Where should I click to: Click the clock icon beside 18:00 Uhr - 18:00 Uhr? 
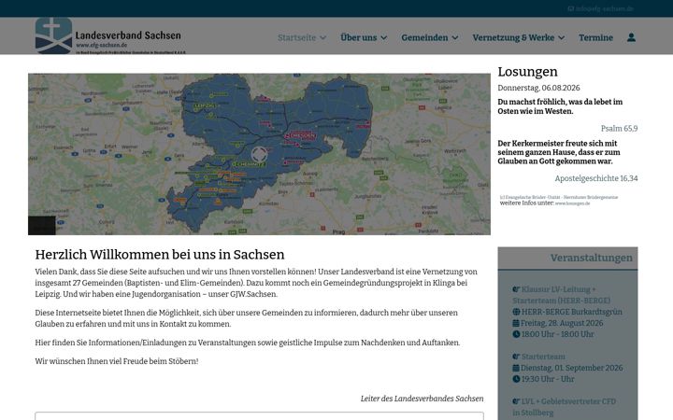click(516, 334)
